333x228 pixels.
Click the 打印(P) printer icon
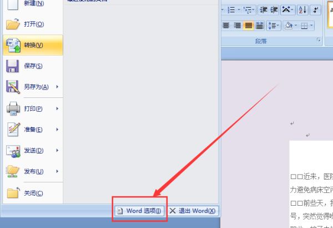click(x=13, y=108)
